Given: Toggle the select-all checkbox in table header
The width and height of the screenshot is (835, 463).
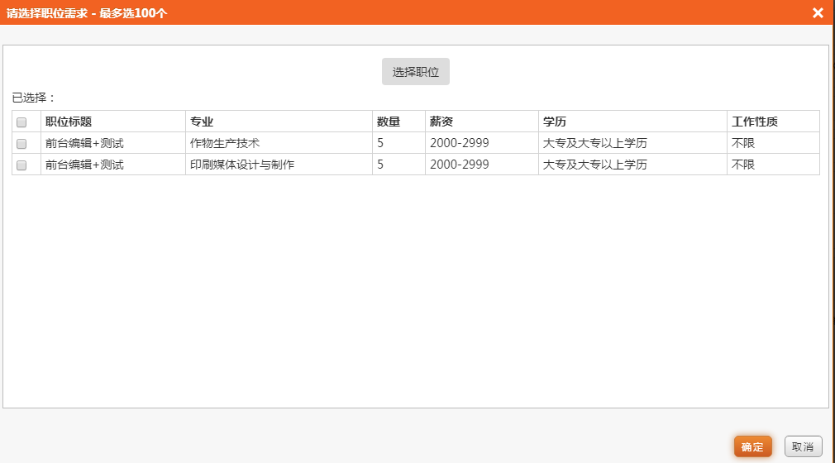Looking at the screenshot, I should [x=22, y=122].
